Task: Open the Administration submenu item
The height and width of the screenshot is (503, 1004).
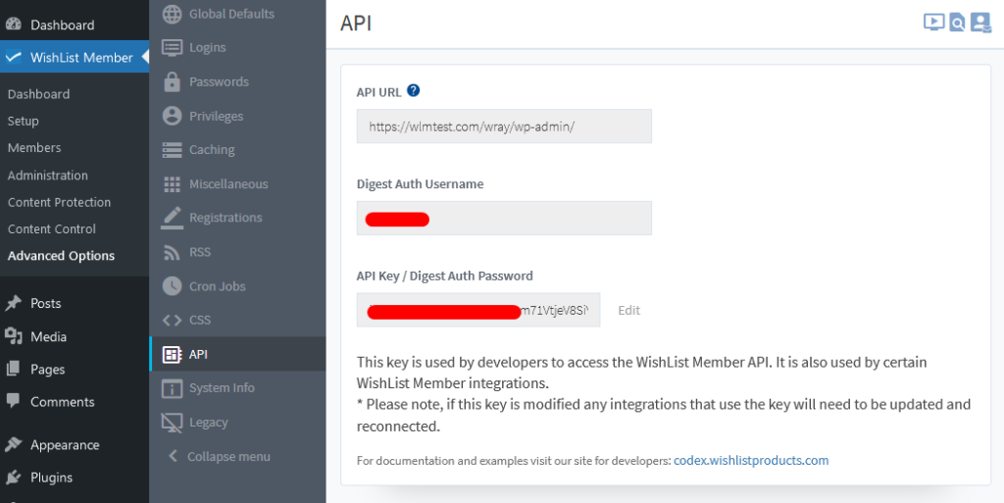Action: click(x=48, y=176)
